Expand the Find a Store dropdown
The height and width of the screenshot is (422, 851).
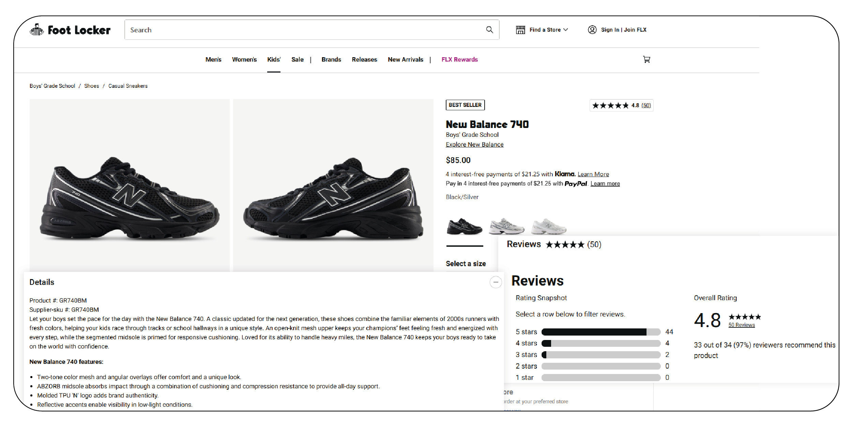click(x=549, y=30)
